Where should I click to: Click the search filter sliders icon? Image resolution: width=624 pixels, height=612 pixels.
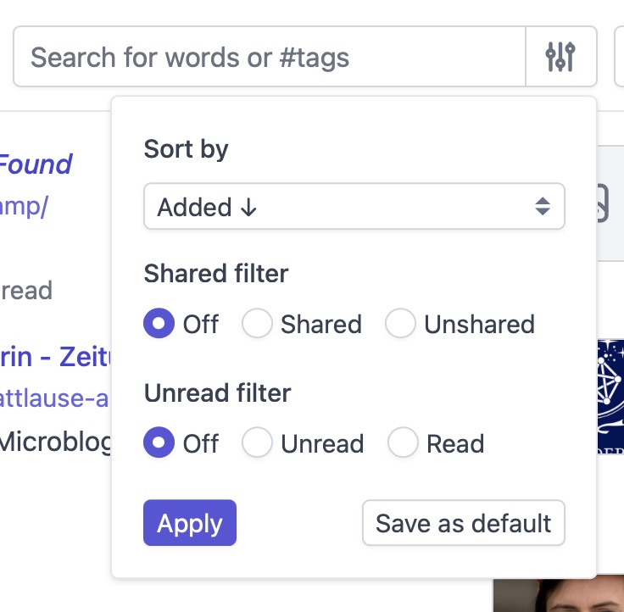560,57
